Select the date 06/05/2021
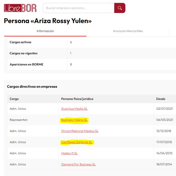176x176 pixels. 165,120
